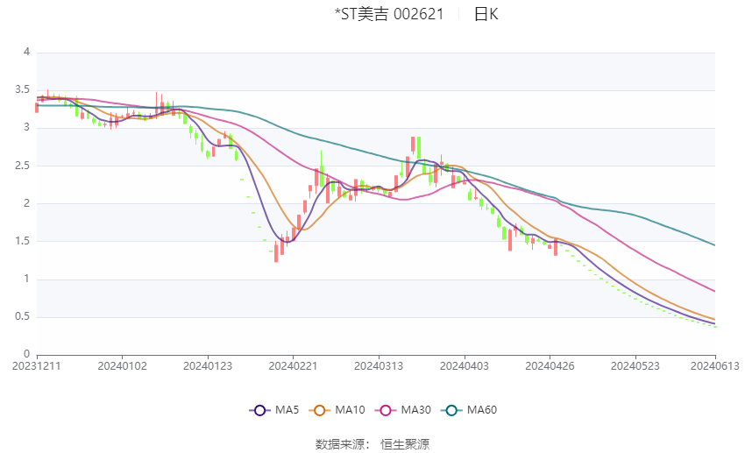This screenshot has width=745, height=453.
Task: Click the 20240403 date axis label
Action: [465, 366]
